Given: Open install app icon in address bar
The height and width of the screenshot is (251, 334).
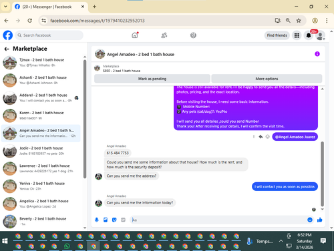Looking at the screenshot, I should tap(277, 21).
